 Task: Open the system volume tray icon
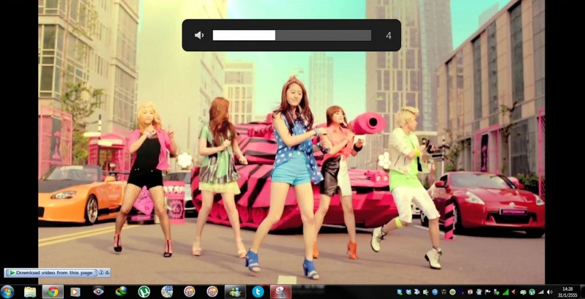pos(549,292)
